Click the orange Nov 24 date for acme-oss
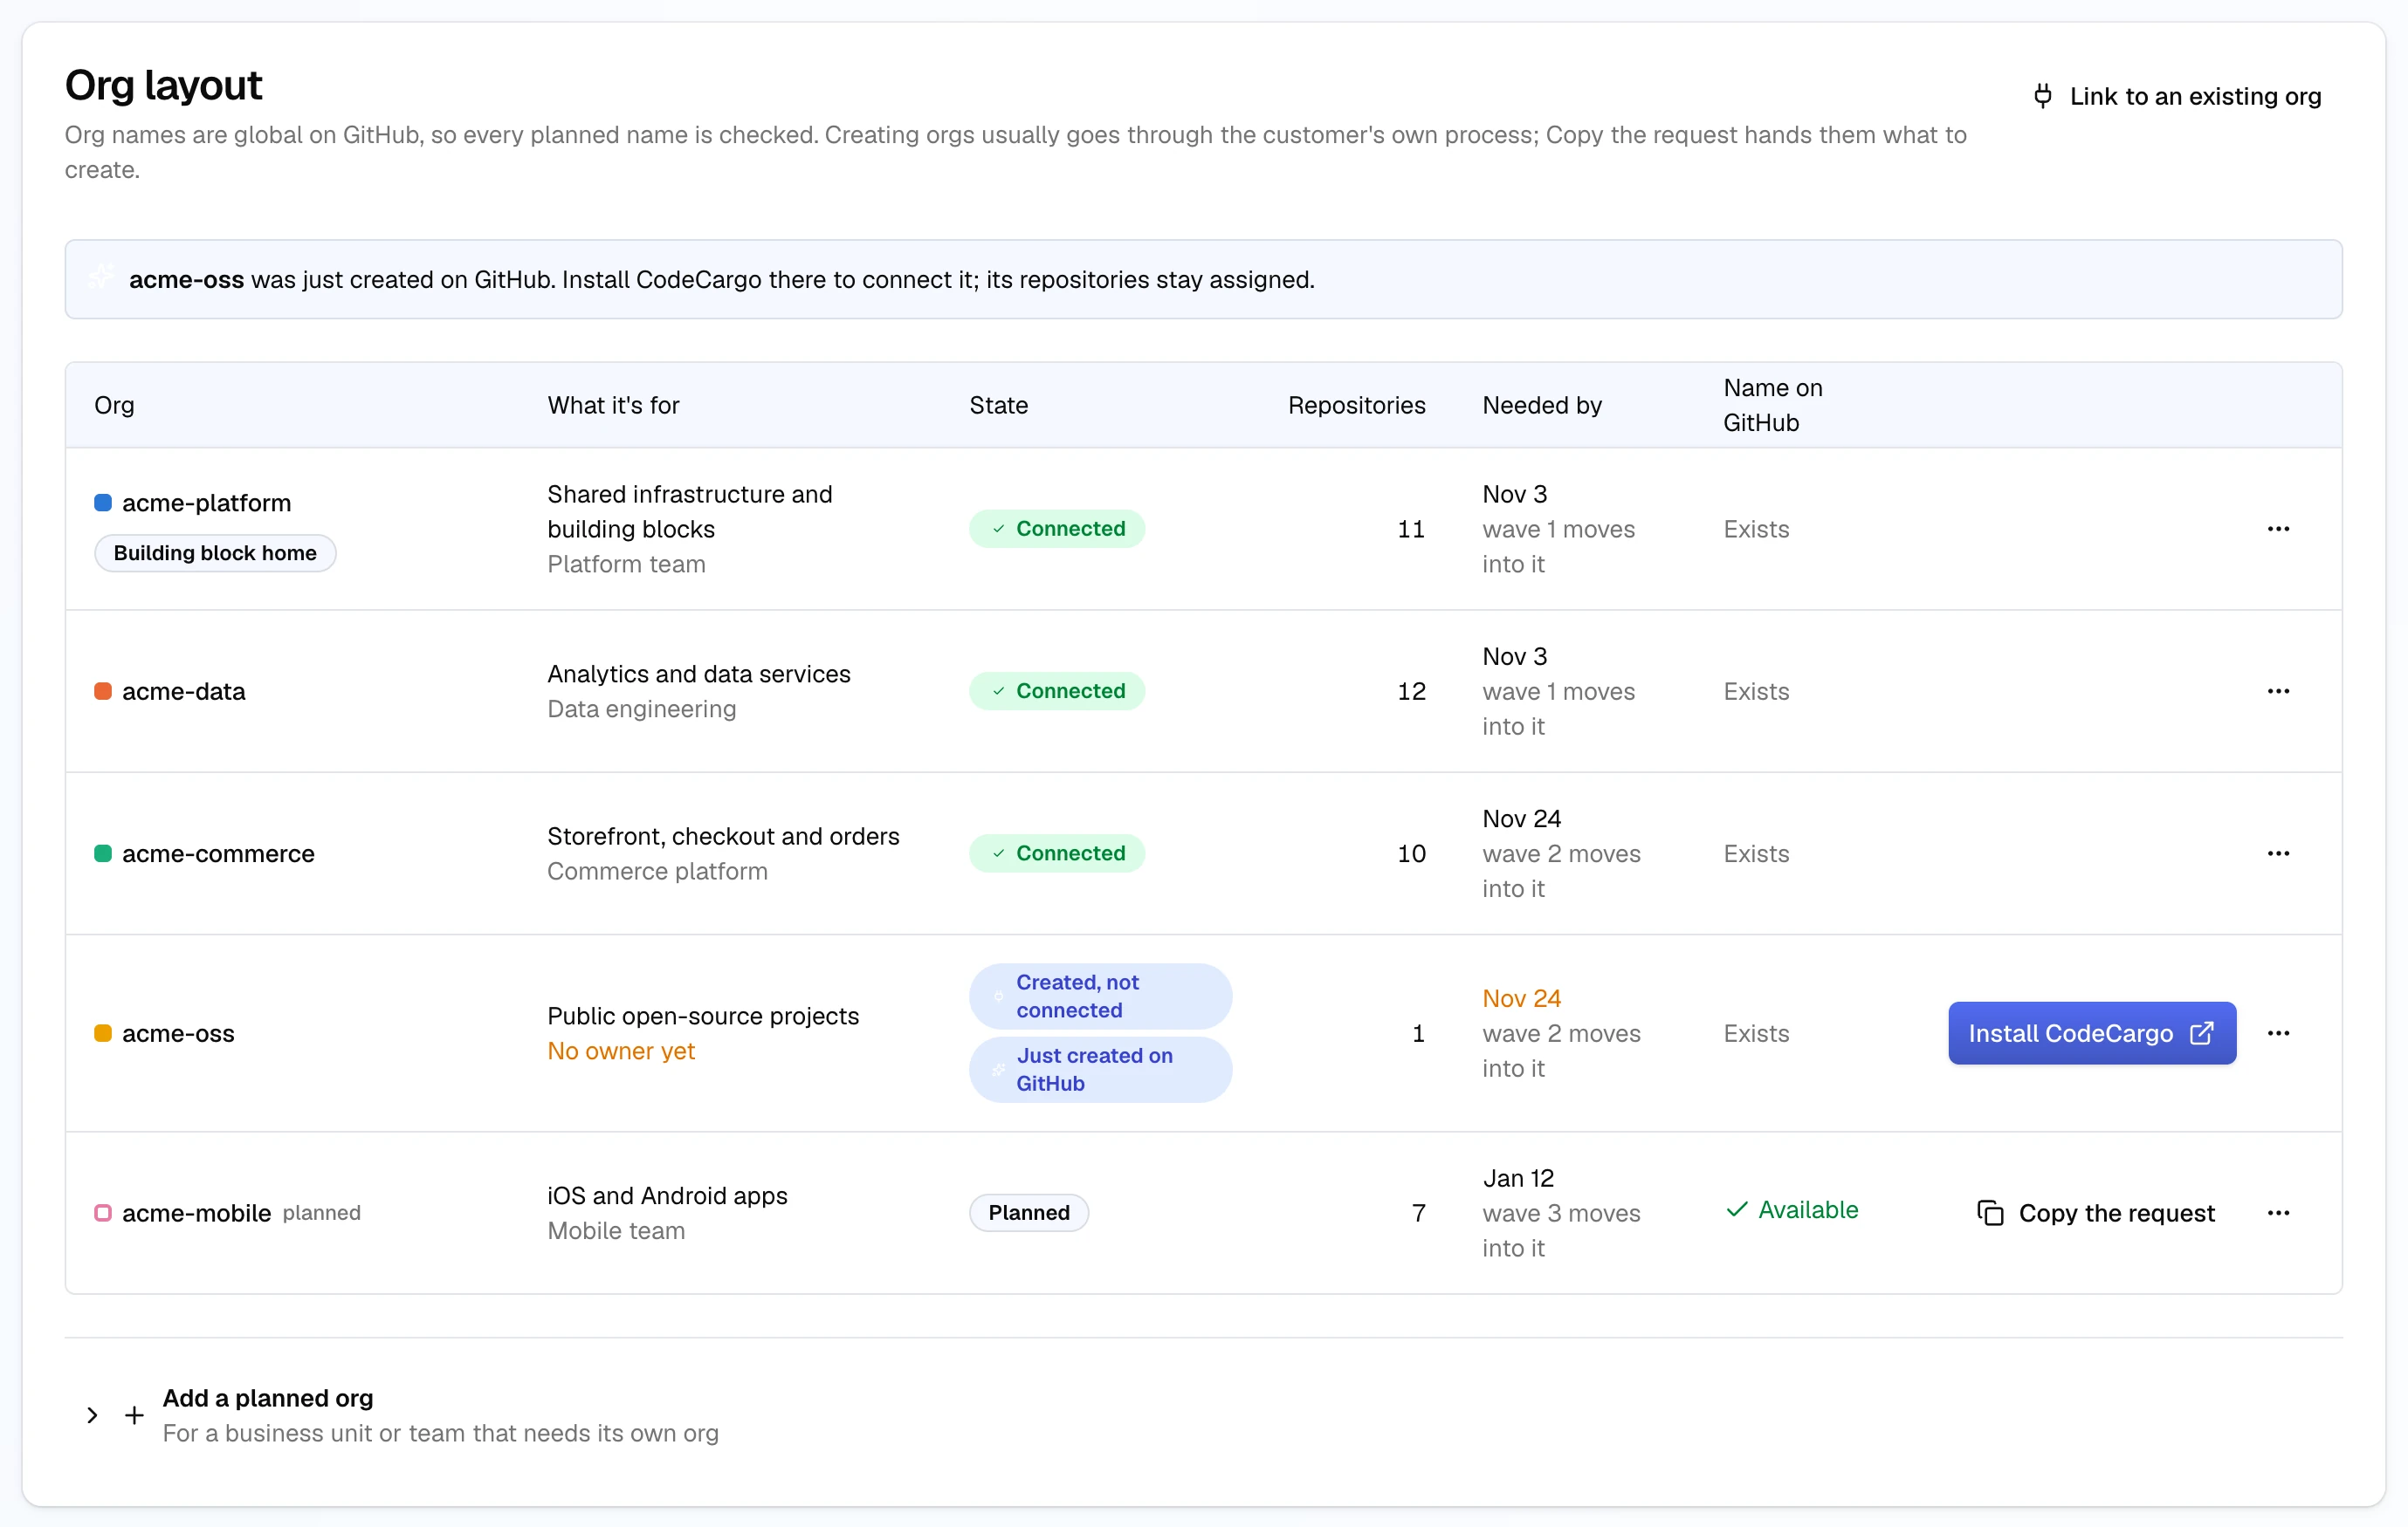The height and width of the screenshot is (1527, 2408). [x=1521, y=997]
